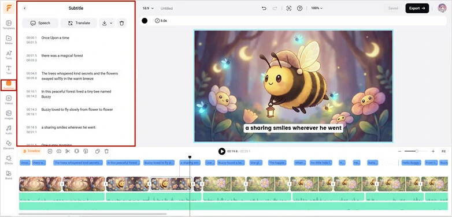
Task: Open the Media sidebar panel
Action: [x=9, y=40]
